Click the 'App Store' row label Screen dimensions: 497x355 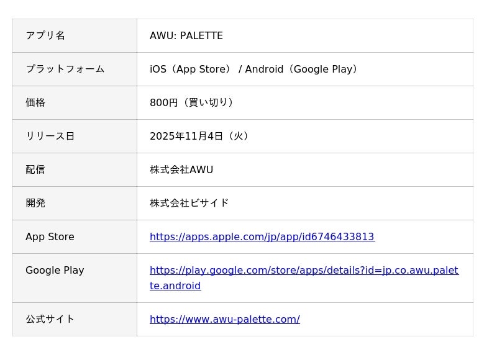50,237
